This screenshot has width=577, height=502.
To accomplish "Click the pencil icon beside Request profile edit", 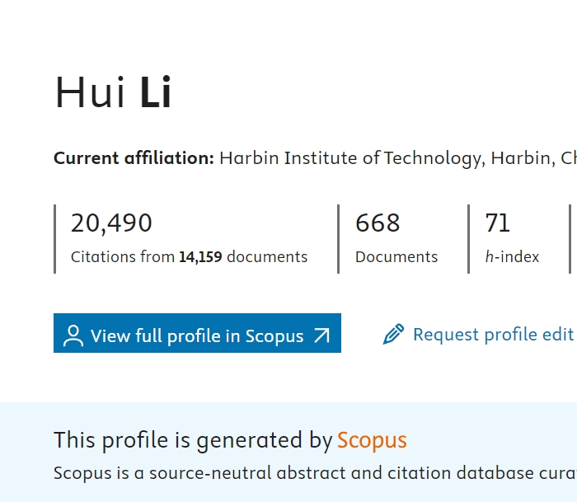I will click(394, 334).
